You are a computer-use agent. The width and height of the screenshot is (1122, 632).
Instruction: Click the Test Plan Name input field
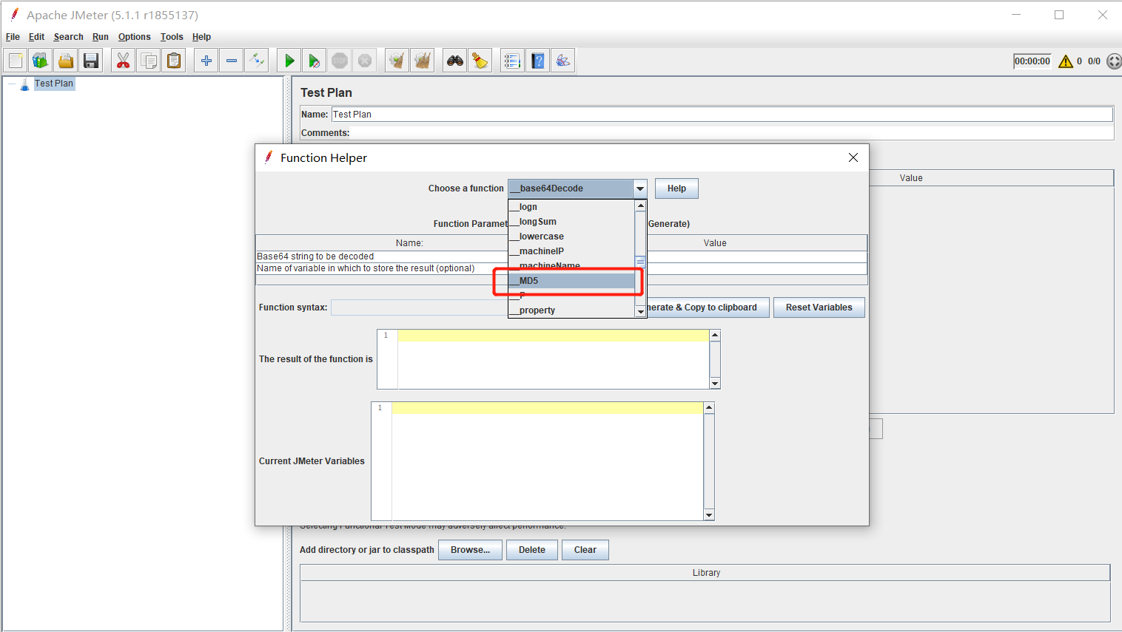[x=722, y=115]
